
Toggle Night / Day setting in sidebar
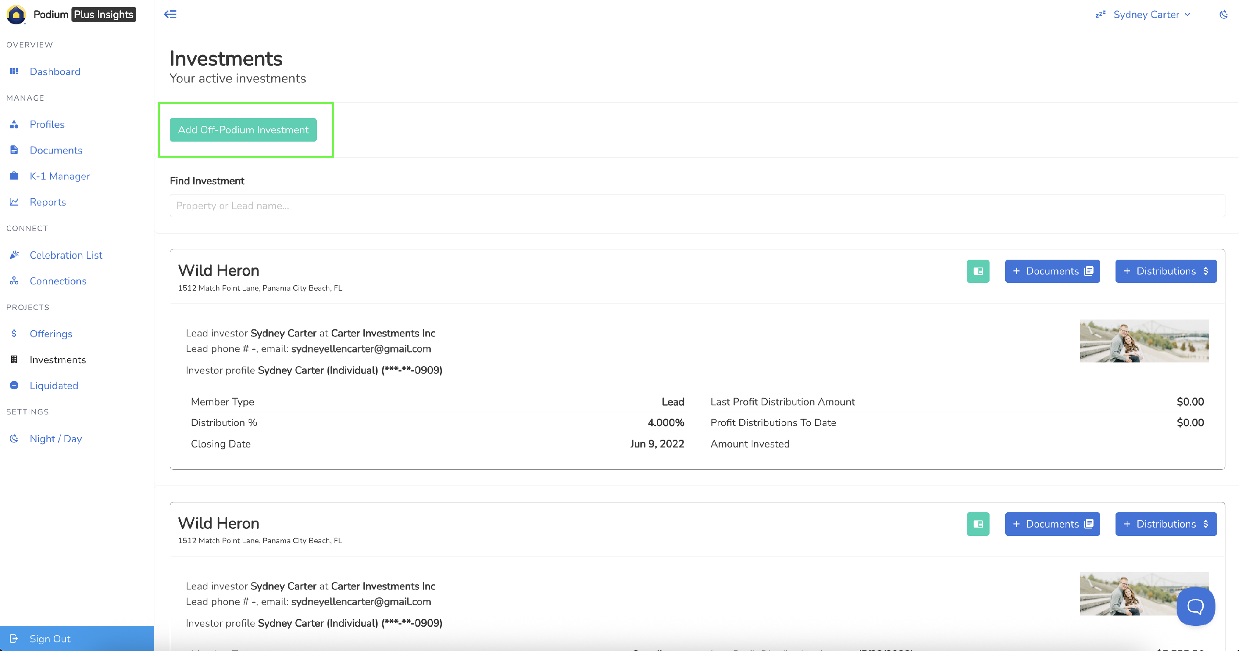click(56, 438)
